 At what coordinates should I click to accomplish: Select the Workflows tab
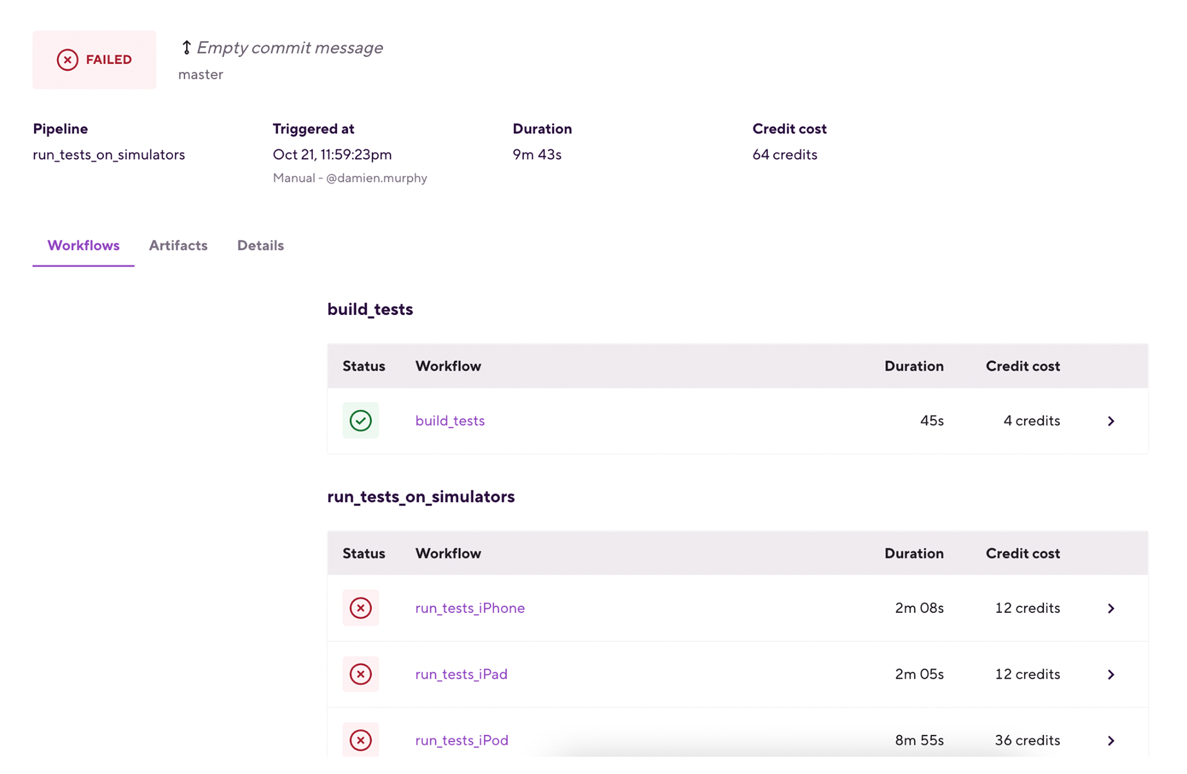pyautogui.click(x=83, y=246)
